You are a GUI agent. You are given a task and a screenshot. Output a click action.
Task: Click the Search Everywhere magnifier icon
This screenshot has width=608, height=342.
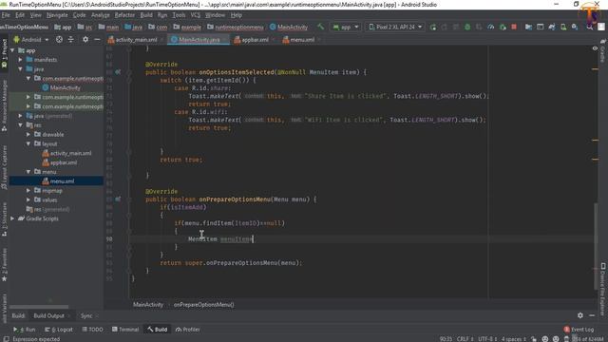coord(590,27)
